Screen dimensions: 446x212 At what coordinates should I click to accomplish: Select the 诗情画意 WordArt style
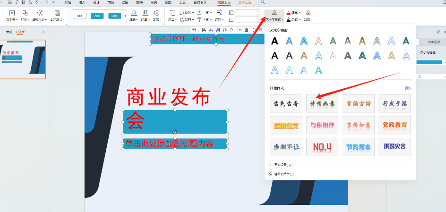coord(322,103)
